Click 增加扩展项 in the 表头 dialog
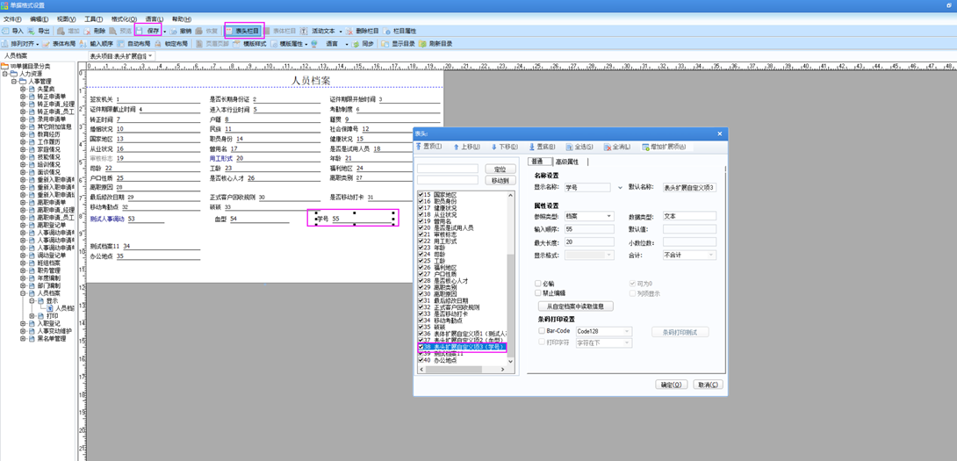957x461 pixels. point(664,148)
